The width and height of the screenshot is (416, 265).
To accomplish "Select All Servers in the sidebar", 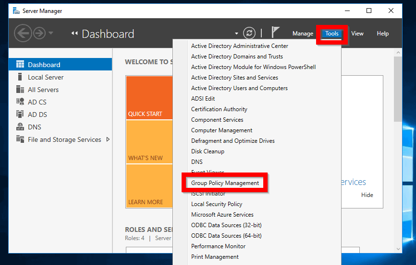I will point(60,90).
